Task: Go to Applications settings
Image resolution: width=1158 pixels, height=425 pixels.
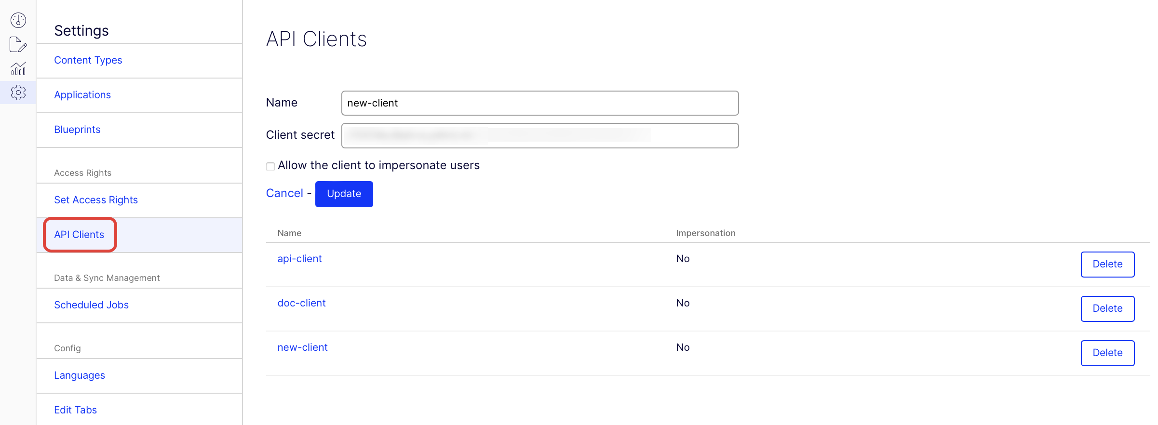Action: click(x=82, y=95)
